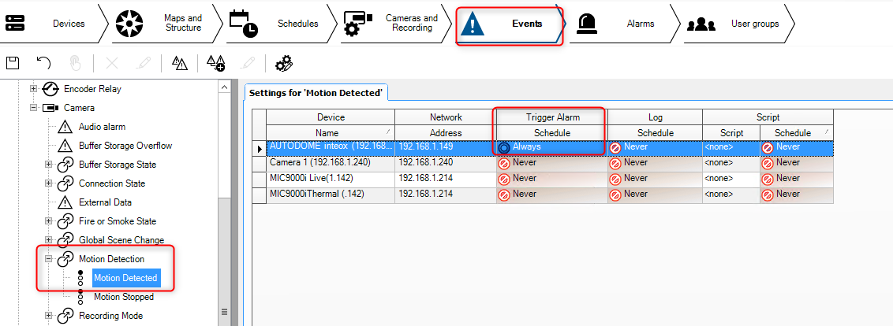This screenshot has height=326, width=893.
Task: Click the Recording Mode link icon
Action: point(66,315)
